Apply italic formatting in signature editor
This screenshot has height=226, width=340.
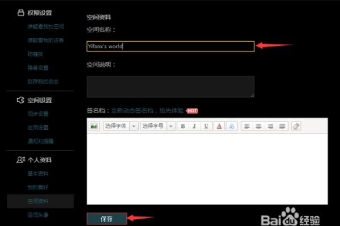(x=194, y=126)
